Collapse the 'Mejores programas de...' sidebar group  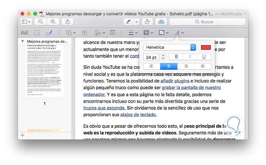tap(23, 41)
